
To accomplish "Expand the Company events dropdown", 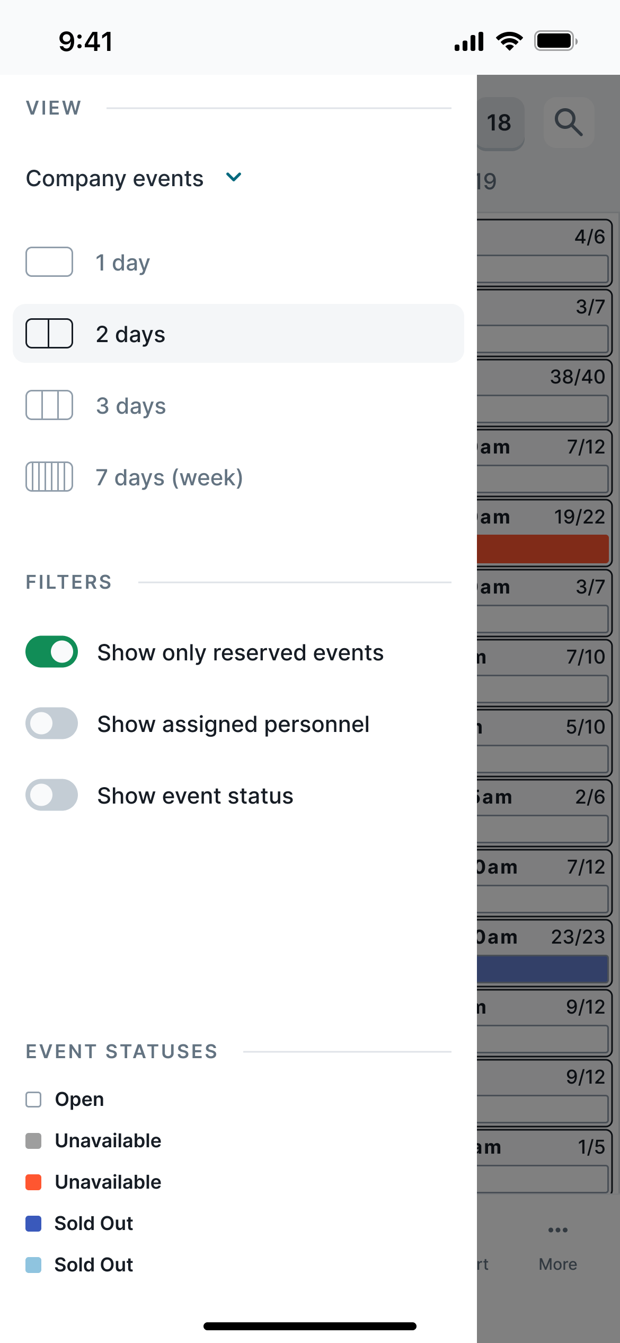I will (233, 178).
